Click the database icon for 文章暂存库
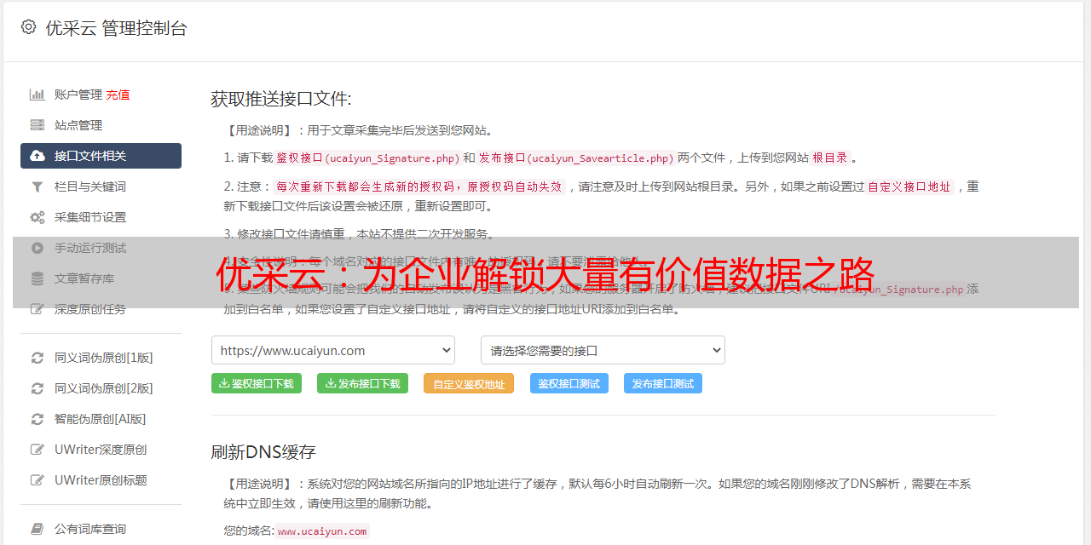Image resolution: width=1091 pixels, height=545 pixels. pyautogui.click(x=38, y=278)
